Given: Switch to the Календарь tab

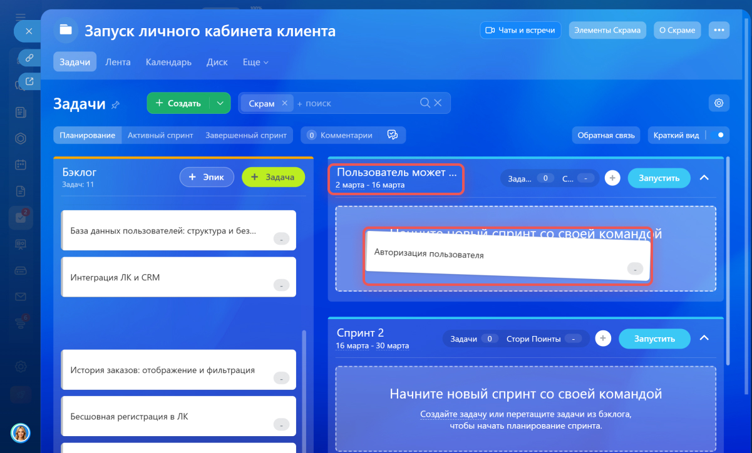Looking at the screenshot, I should click(168, 63).
